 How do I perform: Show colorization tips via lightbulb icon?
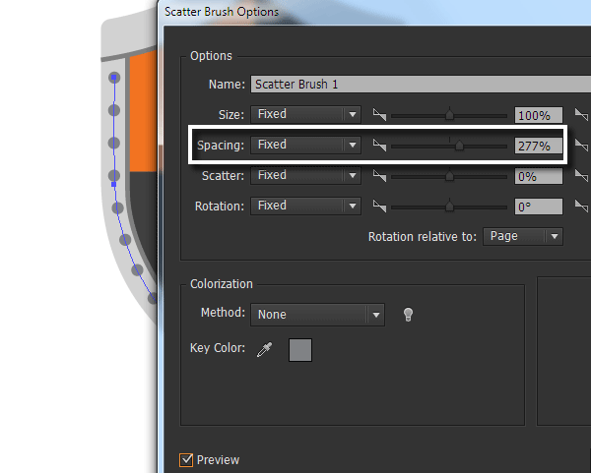[x=408, y=315]
